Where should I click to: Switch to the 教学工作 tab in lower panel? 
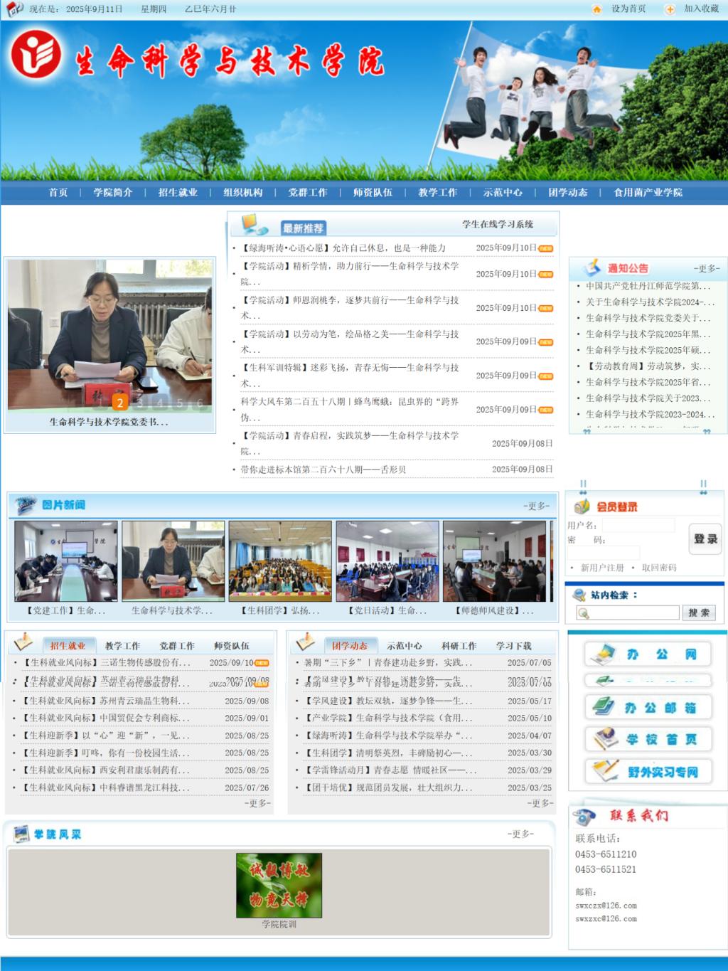coord(122,646)
